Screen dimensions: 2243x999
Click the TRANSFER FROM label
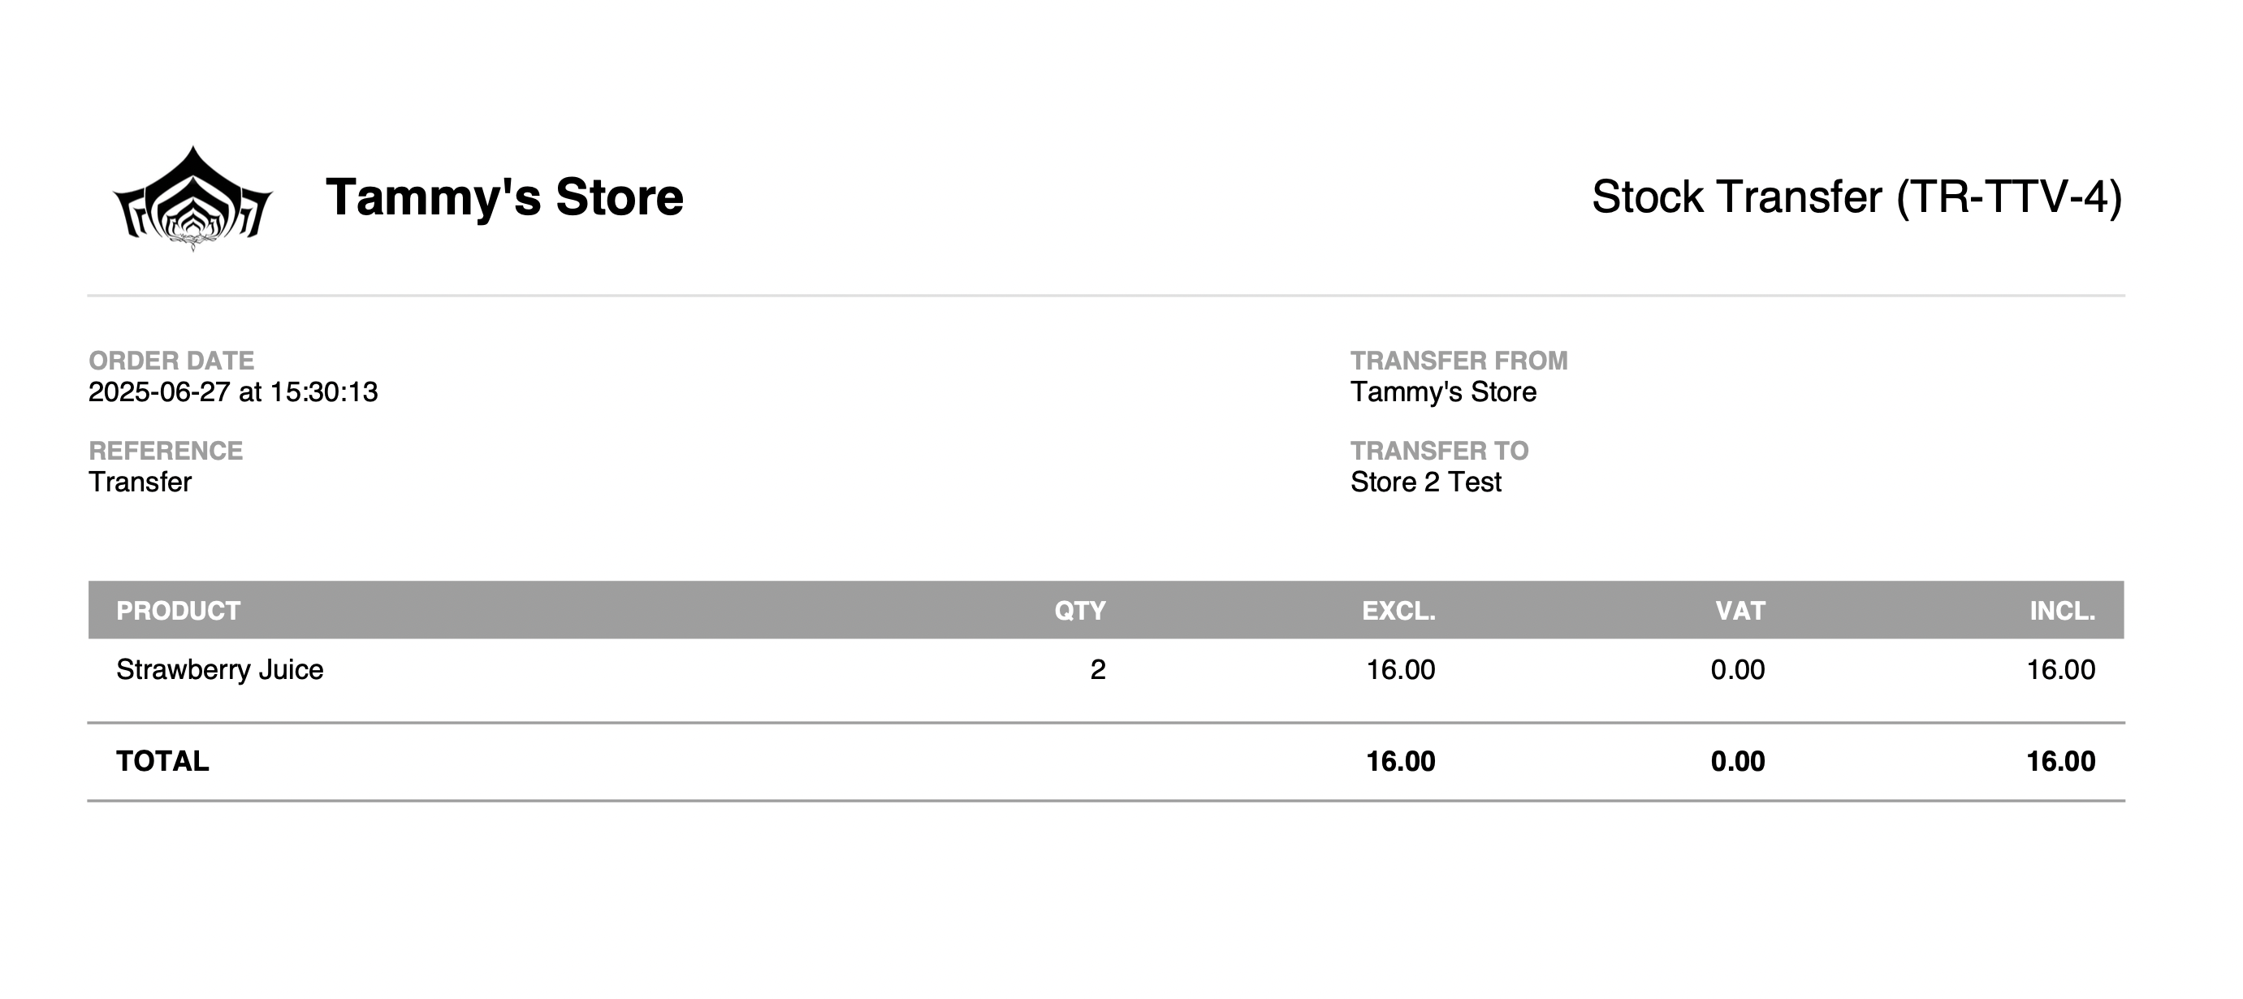click(1459, 361)
